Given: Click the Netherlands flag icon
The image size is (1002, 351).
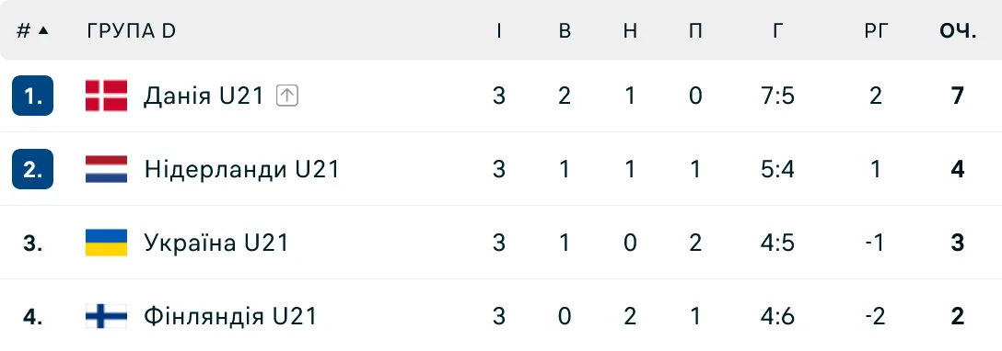Looking at the screenshot, I should click(x=106, y=169).
